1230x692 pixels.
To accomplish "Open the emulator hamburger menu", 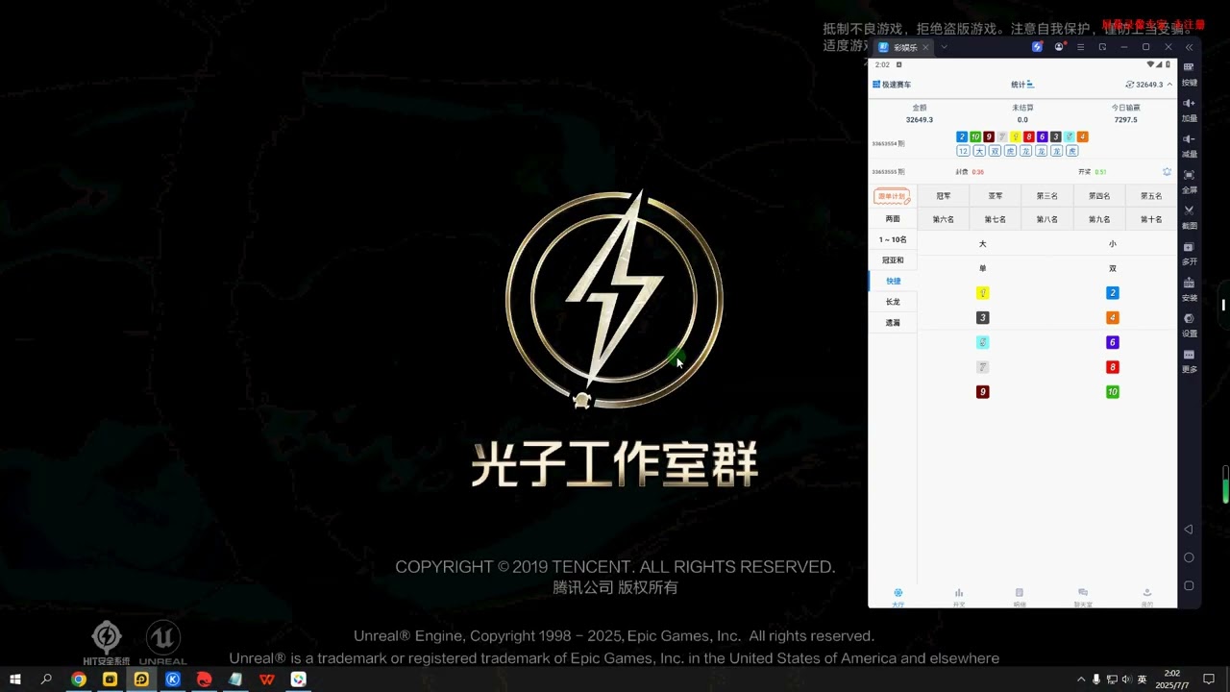I will [1080, 47].
